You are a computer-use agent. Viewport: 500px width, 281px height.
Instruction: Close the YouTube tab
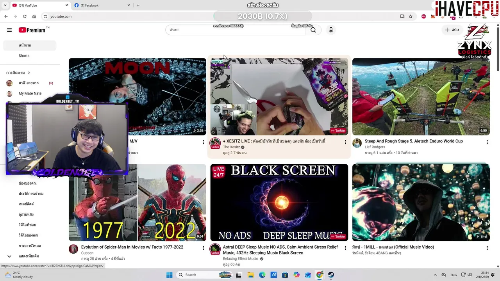point(66,5)
